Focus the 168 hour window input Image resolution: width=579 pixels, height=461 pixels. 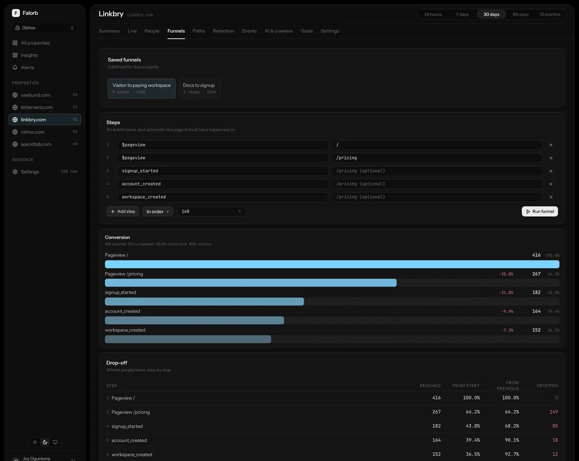tap(211, 211)
